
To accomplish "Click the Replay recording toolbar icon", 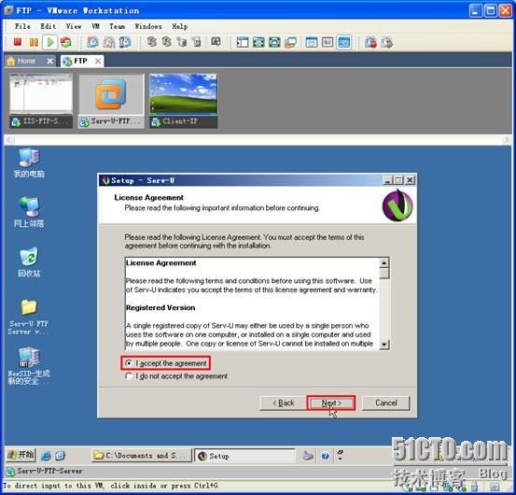I will [x=387, y=42].
